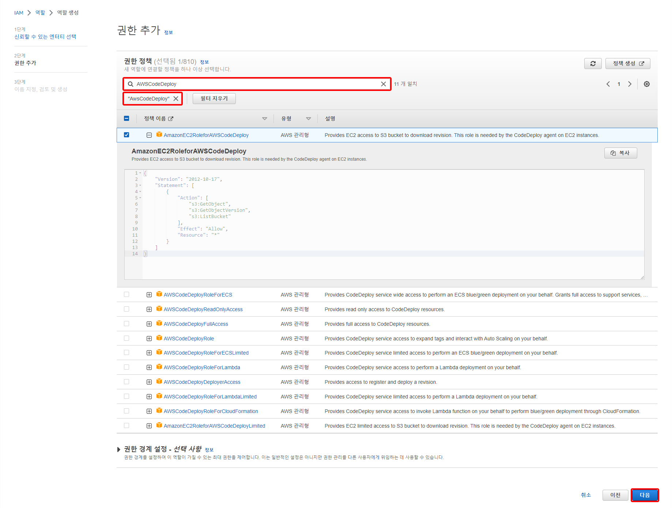672x508 pixels.
Task: Go to previous results page
Action: pyautogui.click(x=608, y=84)
